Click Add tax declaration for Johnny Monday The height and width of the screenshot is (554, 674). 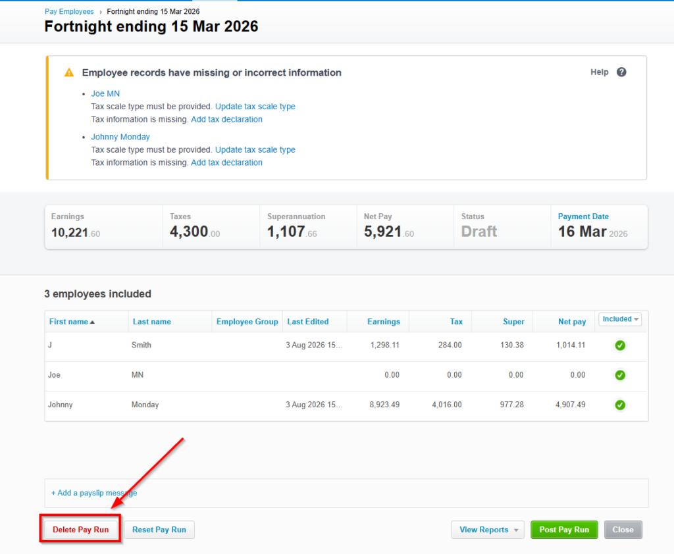click(x=226, y=163)
